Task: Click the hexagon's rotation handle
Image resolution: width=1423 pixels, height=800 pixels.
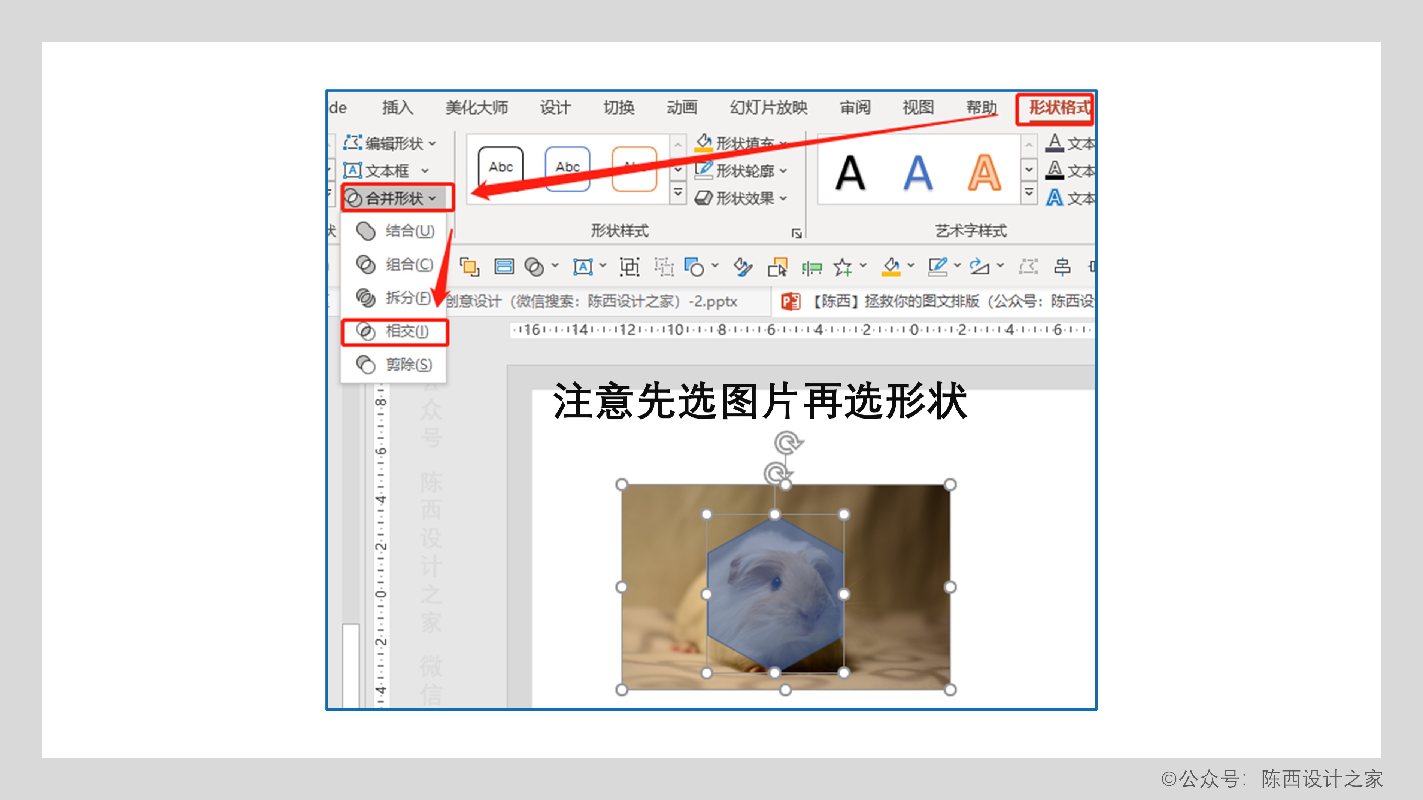Action: 776,474
